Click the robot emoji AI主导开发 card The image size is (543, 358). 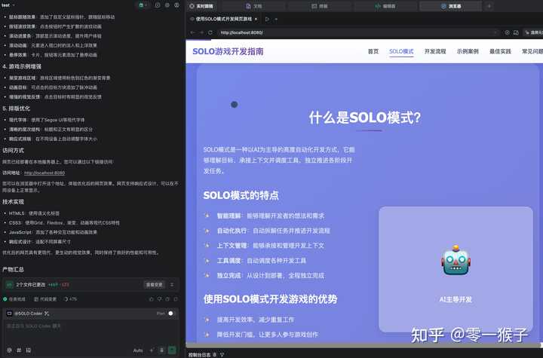click(x=456, y=269)
